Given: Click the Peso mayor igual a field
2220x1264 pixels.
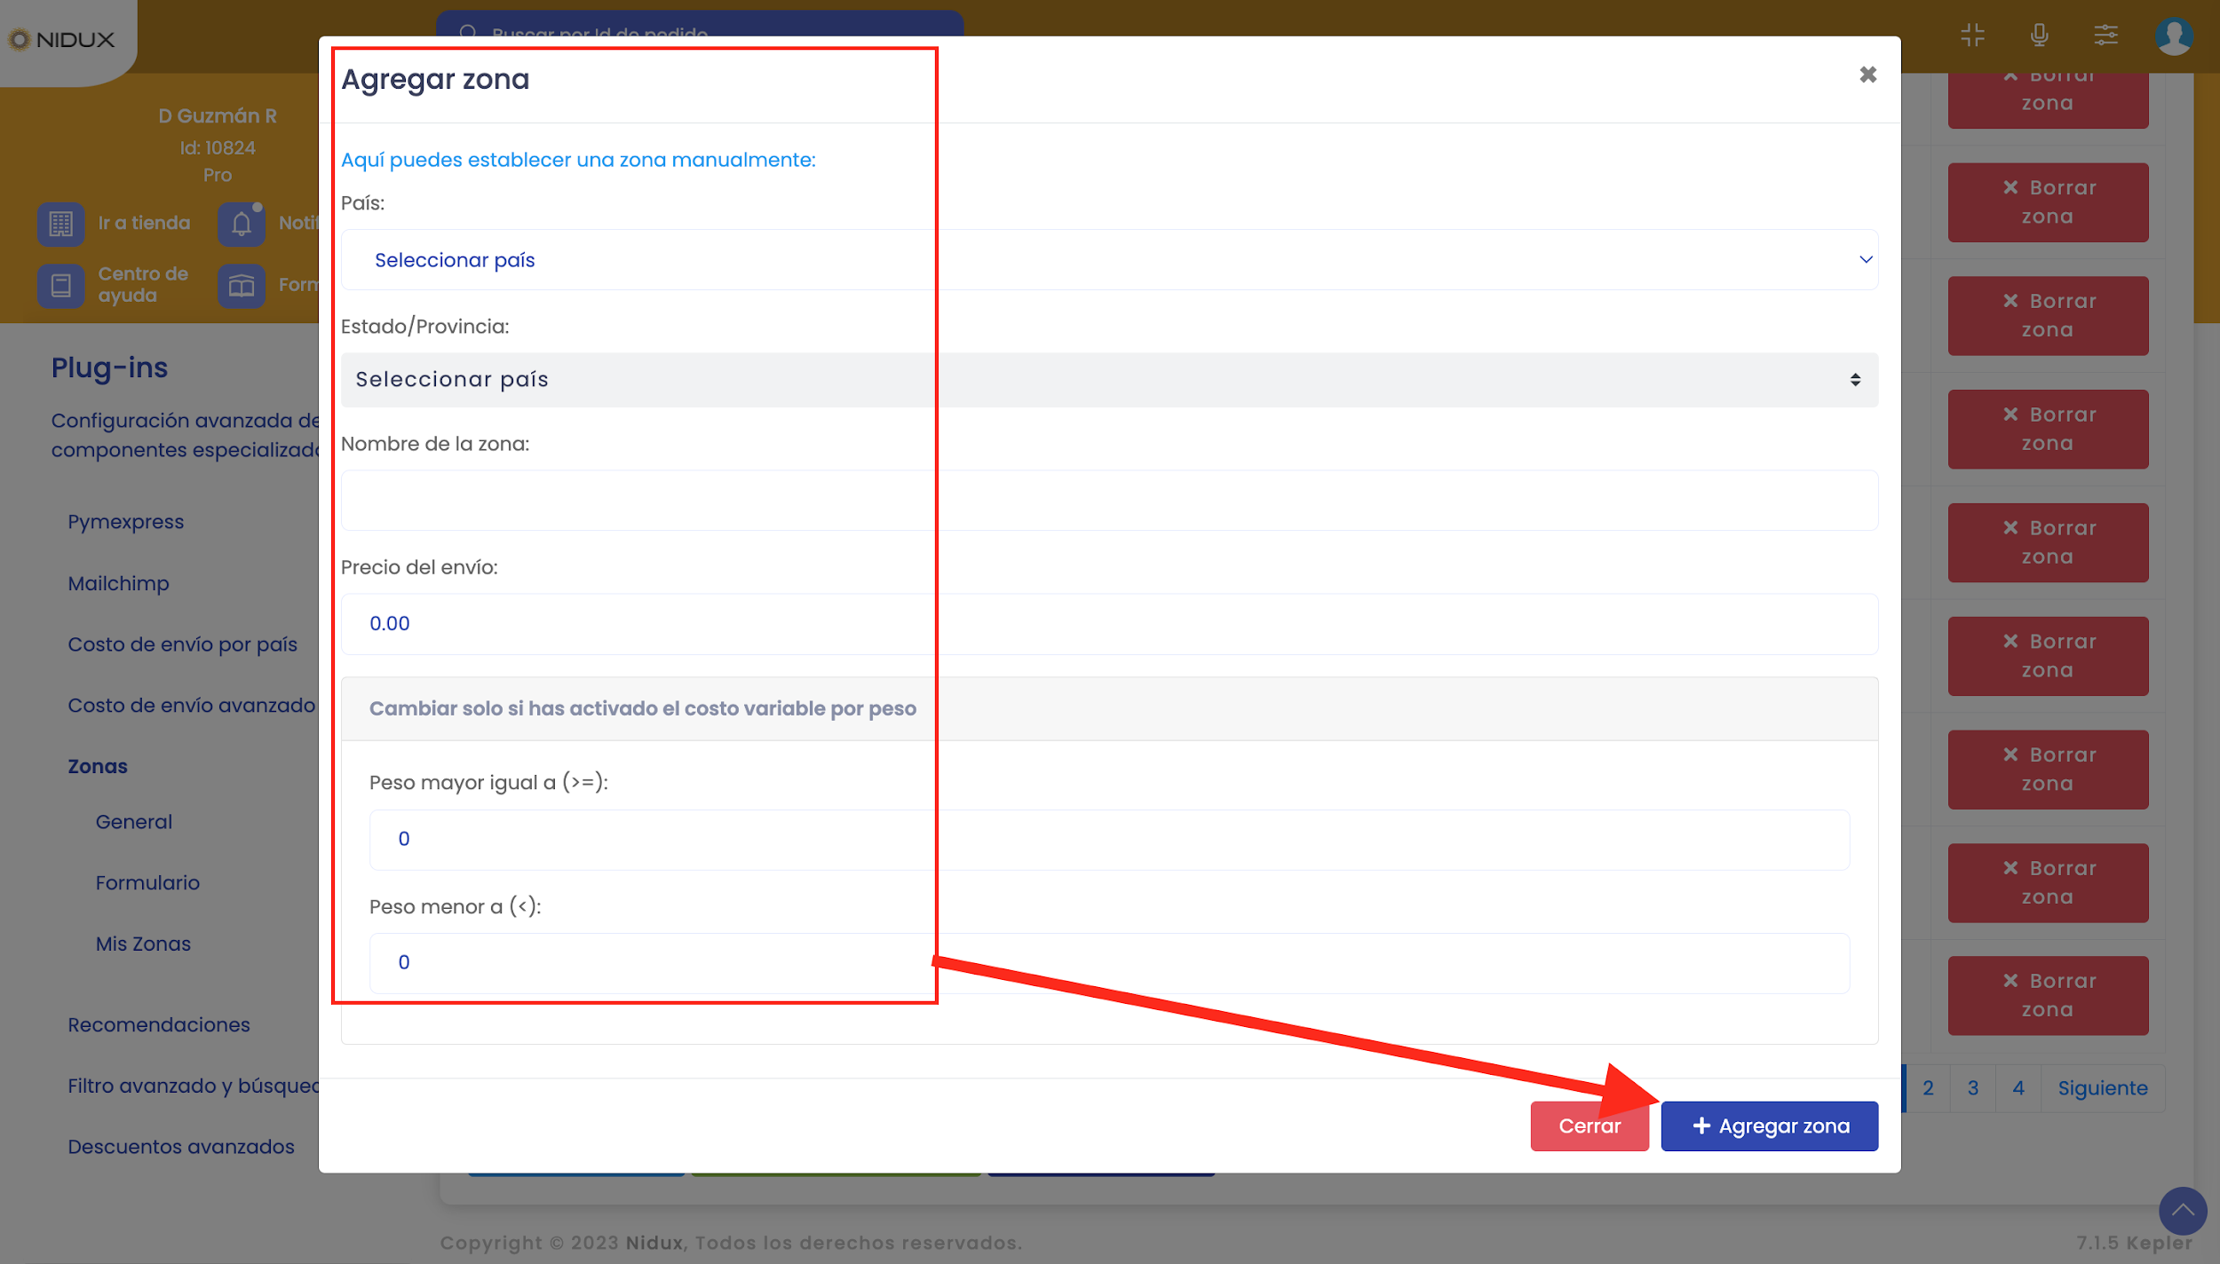Looking at the screenshot, I should [1109, 840].
